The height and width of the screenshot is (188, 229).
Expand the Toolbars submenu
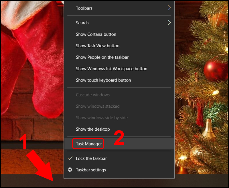[84, 8]
